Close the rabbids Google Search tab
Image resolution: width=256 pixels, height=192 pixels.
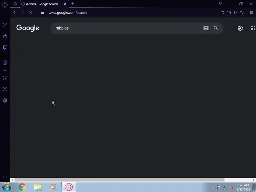(x=65, y=4)
